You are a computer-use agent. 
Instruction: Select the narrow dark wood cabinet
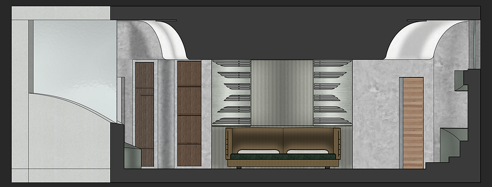pos(145,114)
